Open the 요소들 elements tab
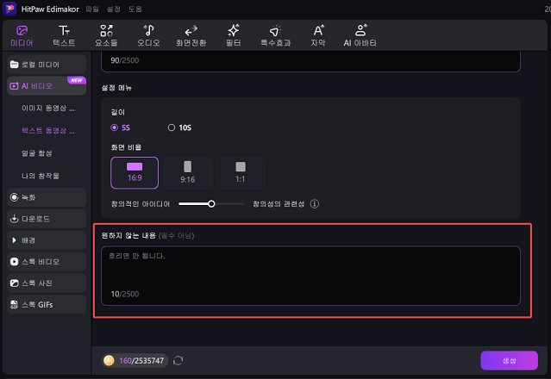This screenshot has width=551, height=379. [106, 35]
